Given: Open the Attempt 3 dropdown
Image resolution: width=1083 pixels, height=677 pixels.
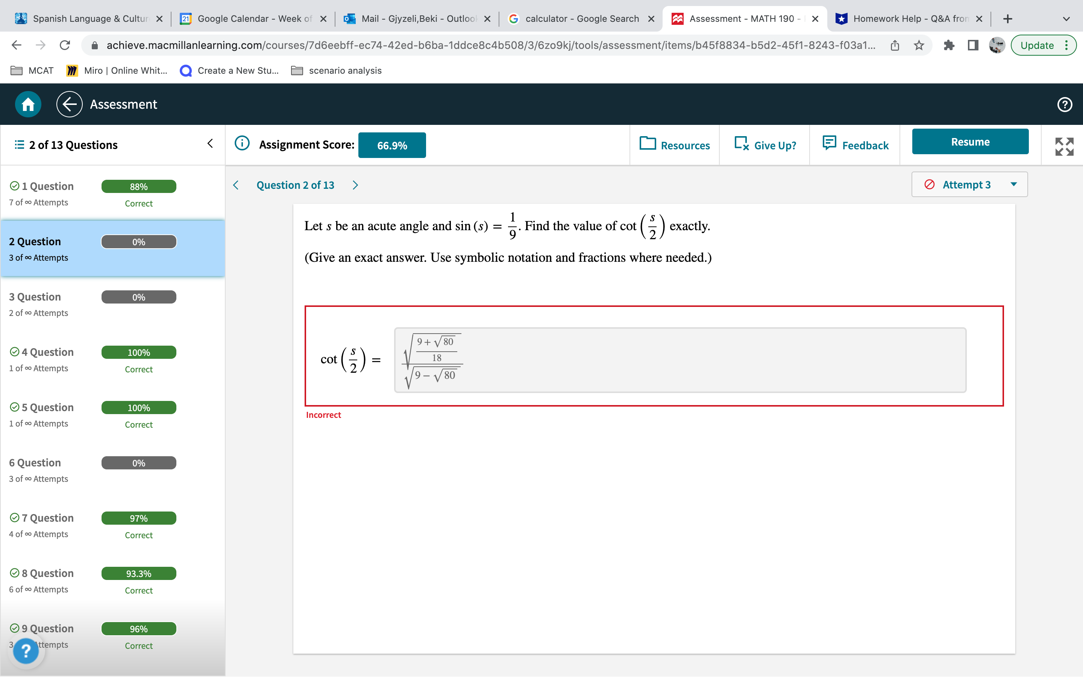Looking at the screenshot, I should (x=969, y=184).
